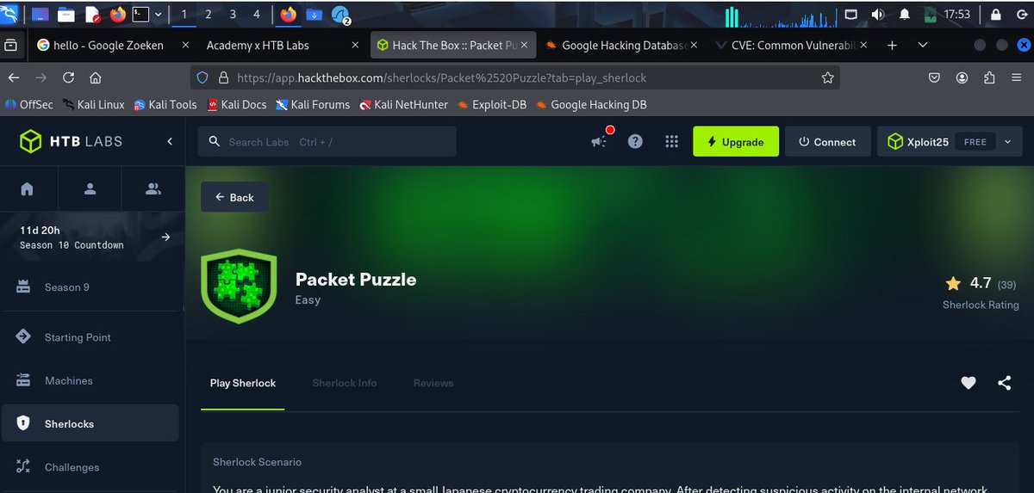Expand the list all tabs chevron
The height and width of the screenshot is (493, 1034).
click(923, 45)
